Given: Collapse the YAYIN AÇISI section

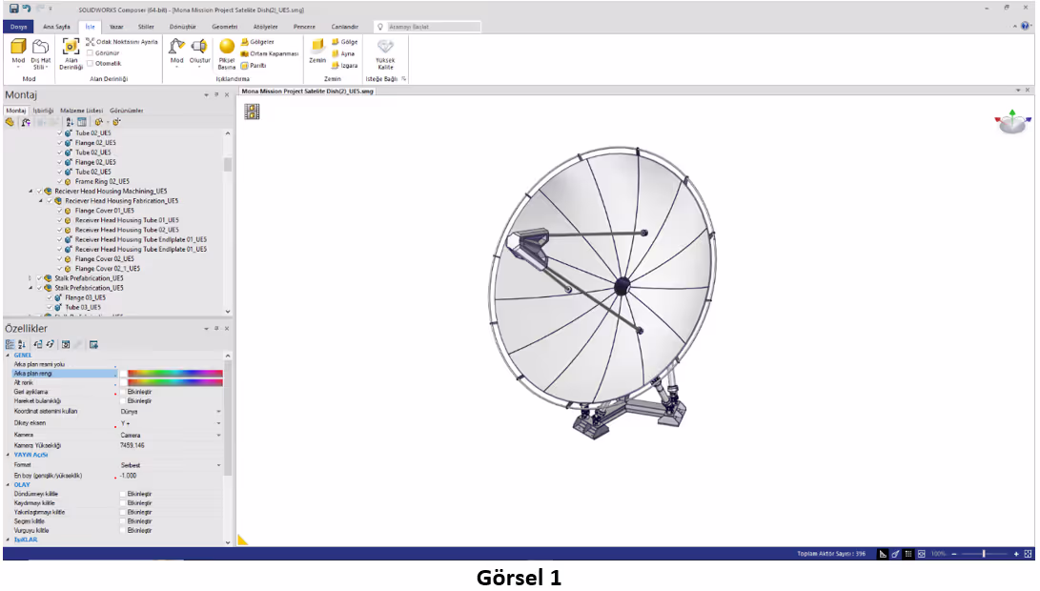Looking at the screenshot, I should [9, 455].
